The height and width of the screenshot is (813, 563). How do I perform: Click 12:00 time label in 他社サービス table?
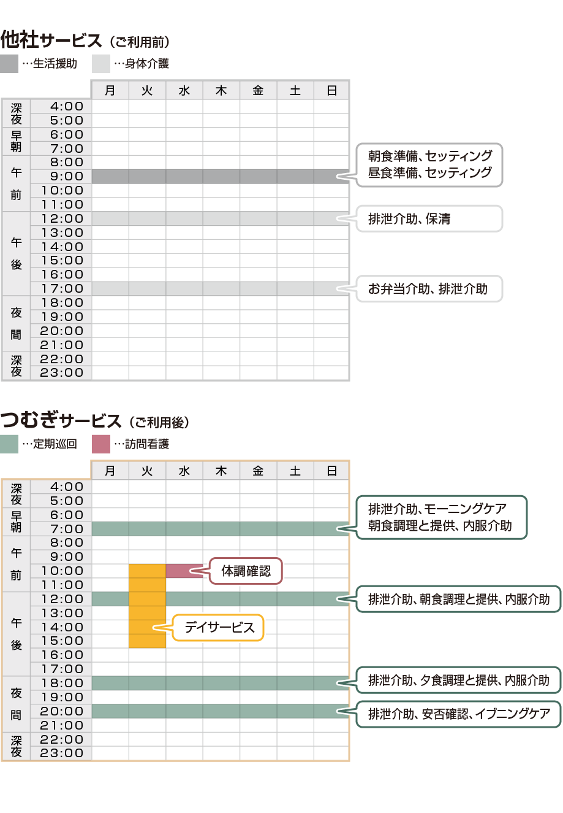[x=62, y=219]
